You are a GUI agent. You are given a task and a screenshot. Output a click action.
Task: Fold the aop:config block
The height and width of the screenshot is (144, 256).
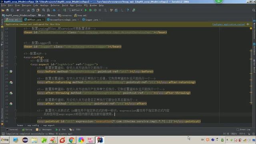click(x=16, y=57)
